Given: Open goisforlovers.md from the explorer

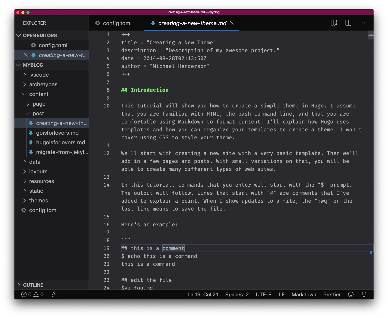Looking at the screenshot, I should pyautogui.click(x=57, y=133).
